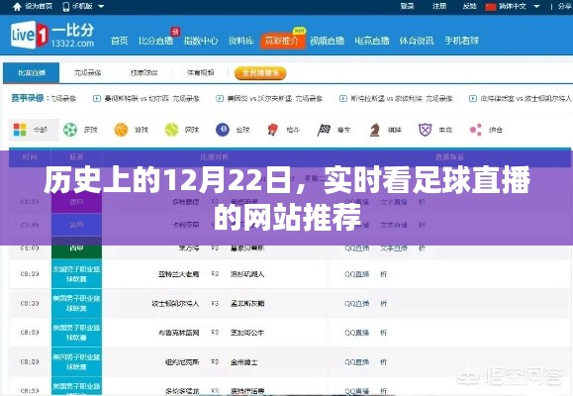The width and height of the screenshot is (573, 396).
Task: Click the orange 全民猜球乐 button
Action: (260, 73)
